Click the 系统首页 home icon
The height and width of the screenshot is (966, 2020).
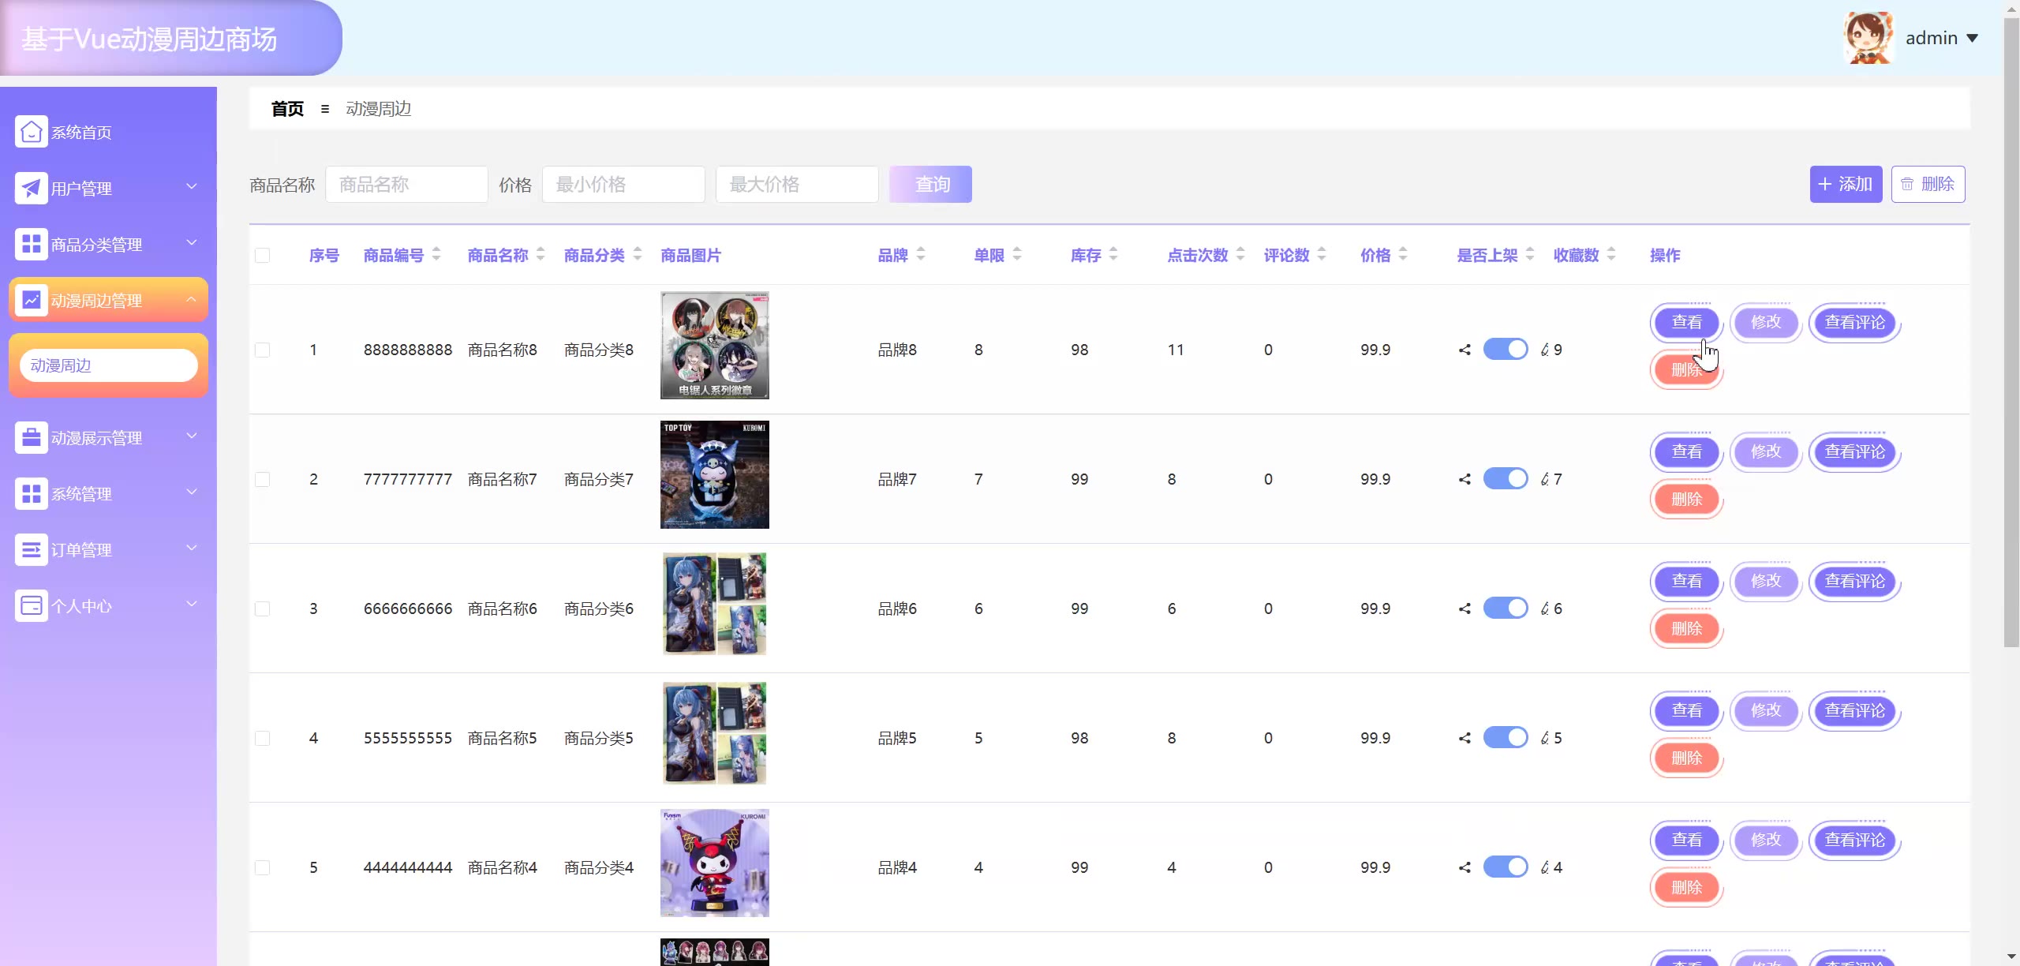[31, 132]
